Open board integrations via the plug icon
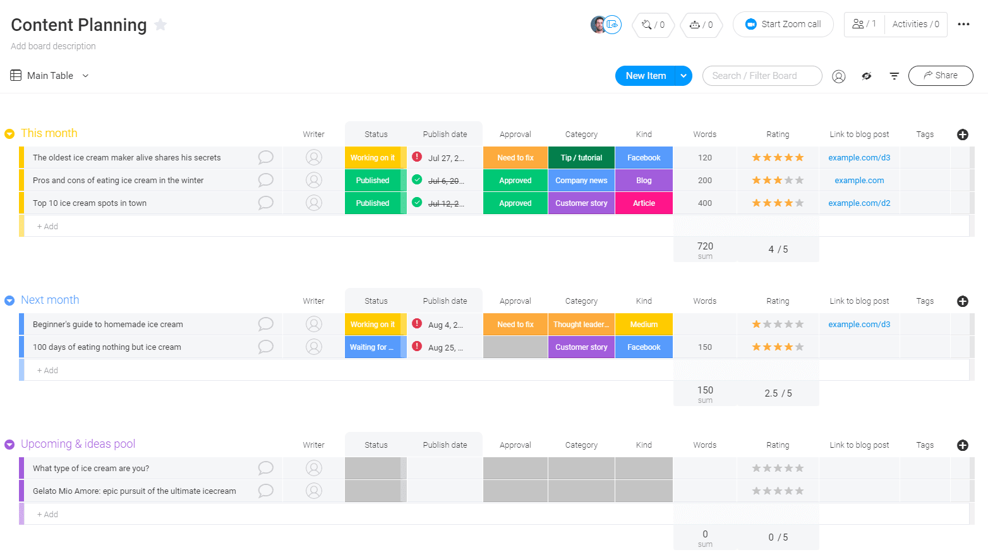 point(648,25)
